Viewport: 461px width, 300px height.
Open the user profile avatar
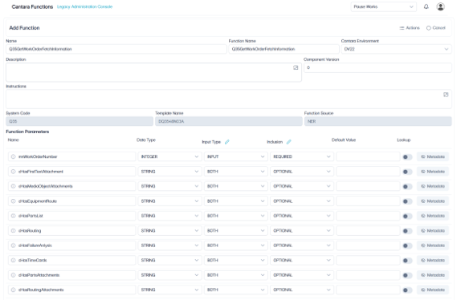click(x=440, y=6)
